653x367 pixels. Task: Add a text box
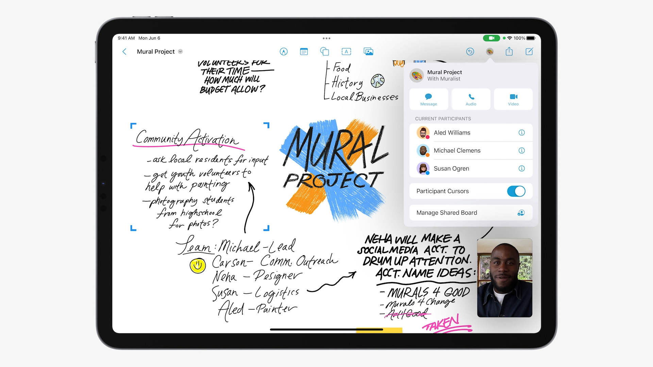pos(346,52)
